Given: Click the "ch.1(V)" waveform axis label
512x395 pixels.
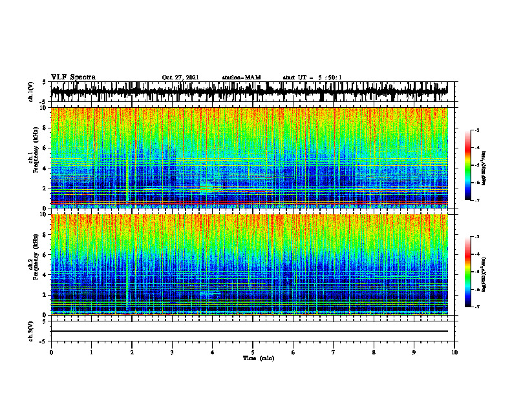Looking at the screenshot, I should 31,92.
